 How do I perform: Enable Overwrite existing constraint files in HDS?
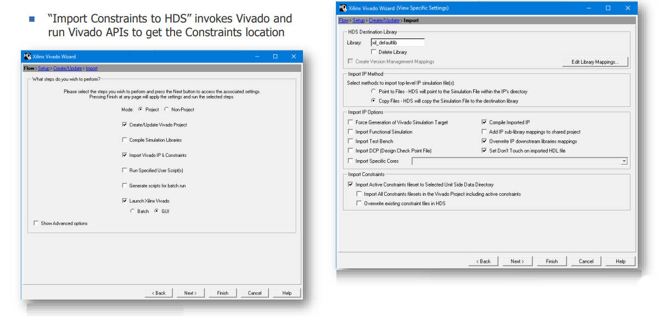point(359,204)
